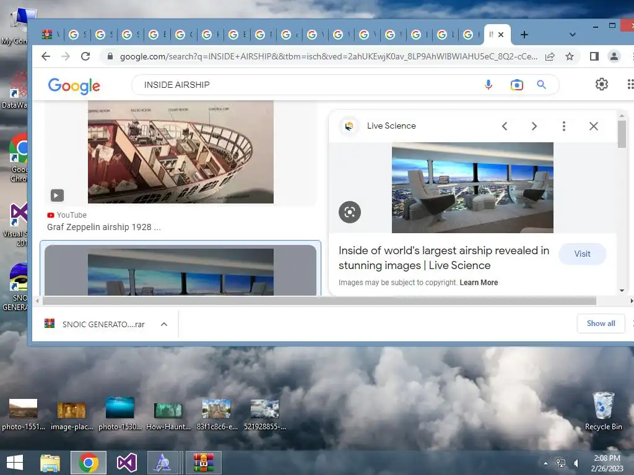Screen dimensions: 634x475
Task: Share this page using share icon
Action: point(550,56)
